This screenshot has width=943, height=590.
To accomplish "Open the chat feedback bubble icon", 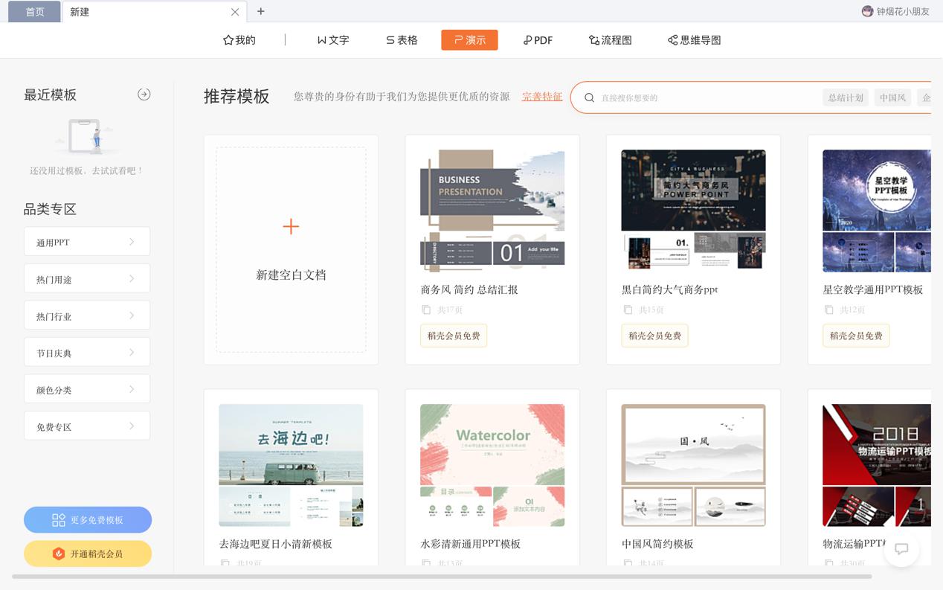I will click(x=901, y=549).
